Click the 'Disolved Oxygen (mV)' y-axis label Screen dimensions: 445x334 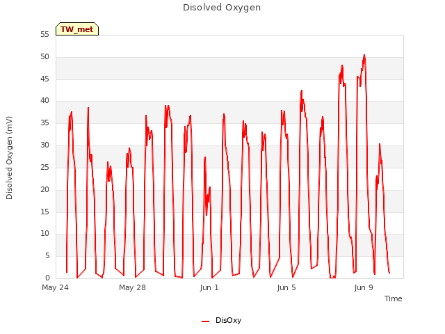coord(9,158)
